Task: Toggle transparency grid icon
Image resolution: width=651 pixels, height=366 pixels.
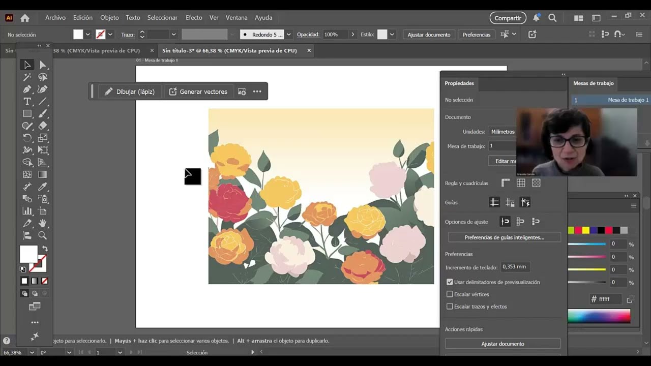Action: click(x=536, y=183)
